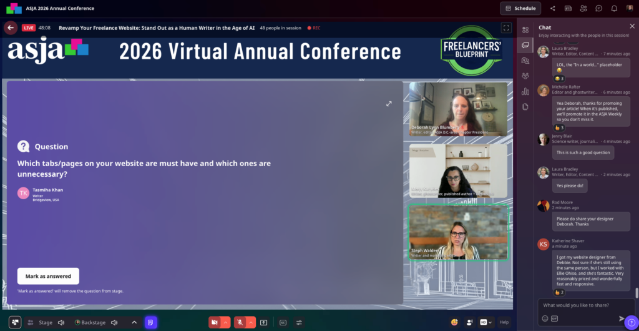Click thumbs up reaction on Katherine's message
The image size is (639, 331).
(x=559, y=292)
